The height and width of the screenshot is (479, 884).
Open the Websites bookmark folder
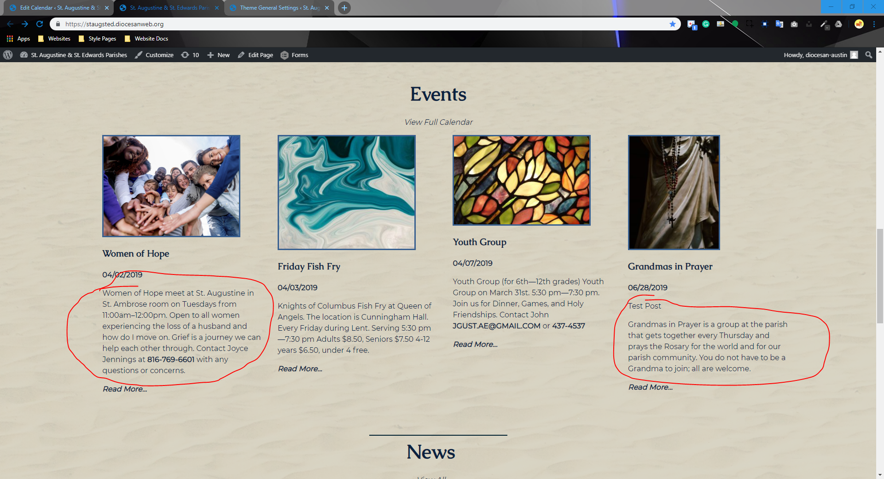click(x=54, y=39)
